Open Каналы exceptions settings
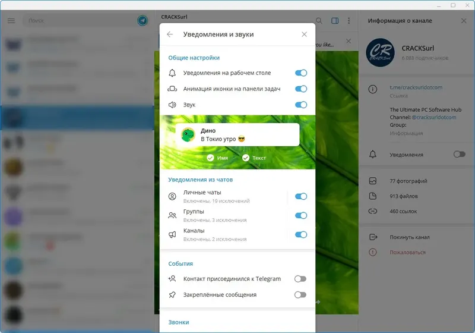Image resolution: width=475 pixels, height=333 pixels. click(x=224, y=234)
